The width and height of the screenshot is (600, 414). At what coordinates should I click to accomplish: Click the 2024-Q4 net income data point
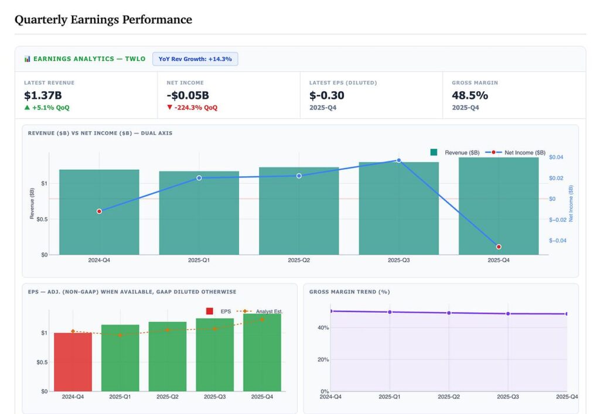point(99,211)
